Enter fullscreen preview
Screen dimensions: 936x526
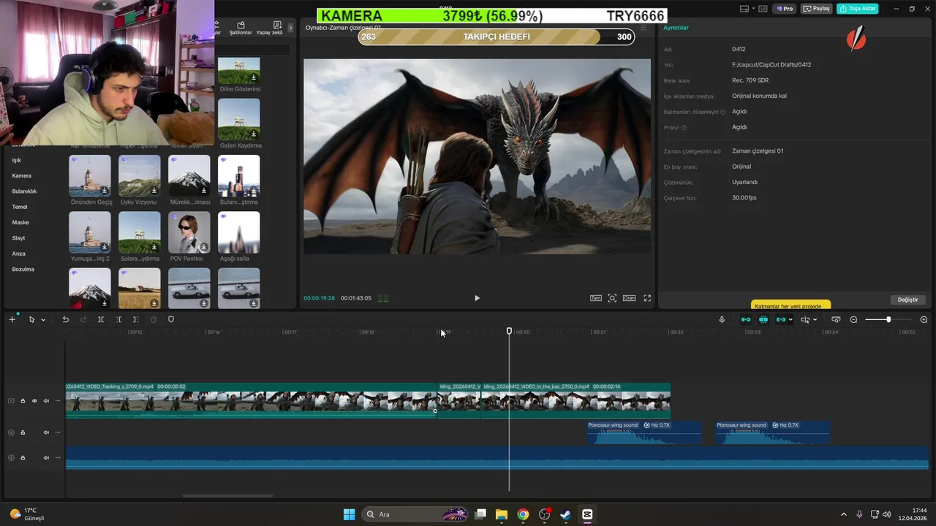pyautogui.click(x=647, y=298)
